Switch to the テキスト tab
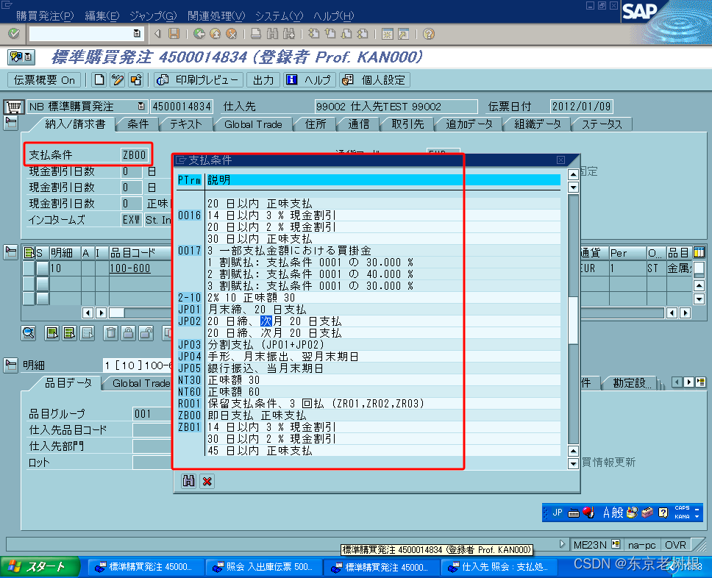The height and width of the screenshot is (578, 712). pos(185,124)
